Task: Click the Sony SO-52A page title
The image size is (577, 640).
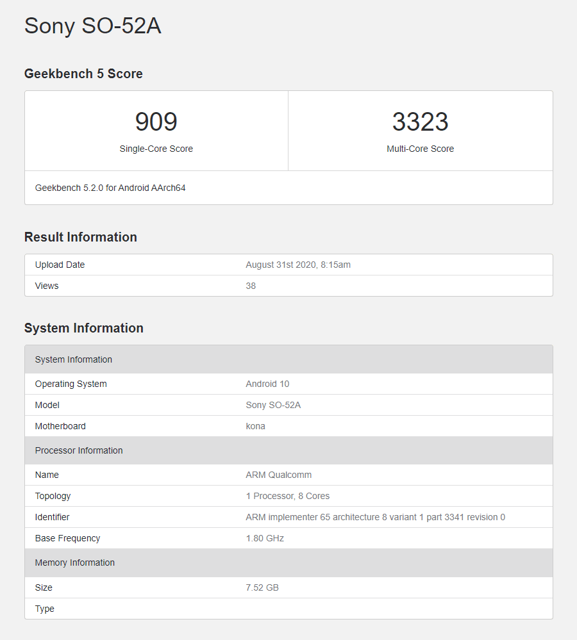Action: tap(93, 26)
